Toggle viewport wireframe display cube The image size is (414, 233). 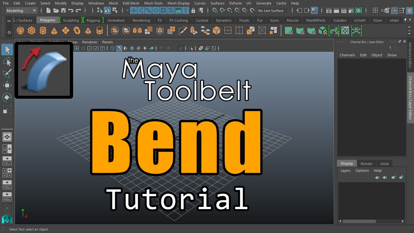pyautogui.click(x=113, y=48)
